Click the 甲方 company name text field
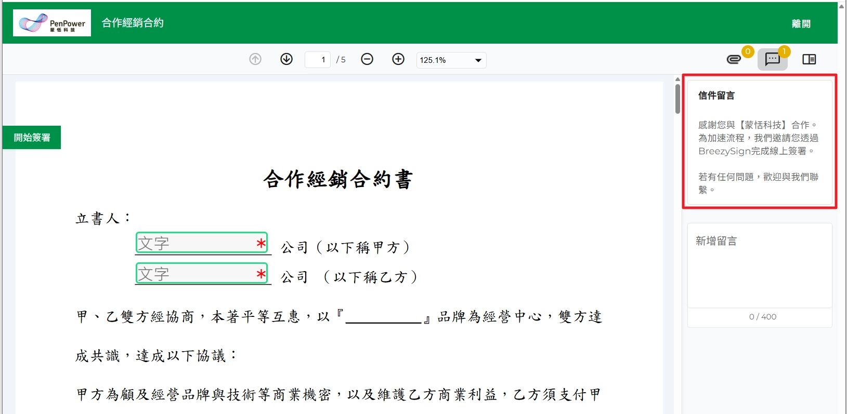The image size is (847, 414). pos(202,243)
